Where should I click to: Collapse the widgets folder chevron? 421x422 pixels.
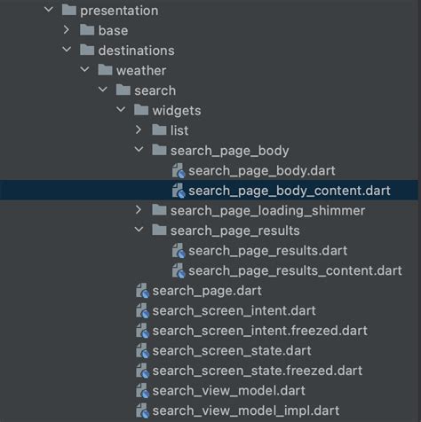click(x=121, y=110)
